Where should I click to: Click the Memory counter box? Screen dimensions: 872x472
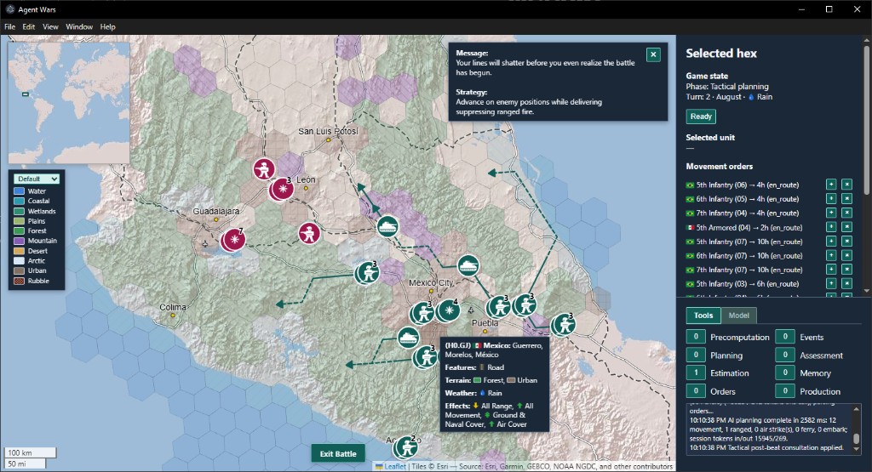click(x=784, y=372)
